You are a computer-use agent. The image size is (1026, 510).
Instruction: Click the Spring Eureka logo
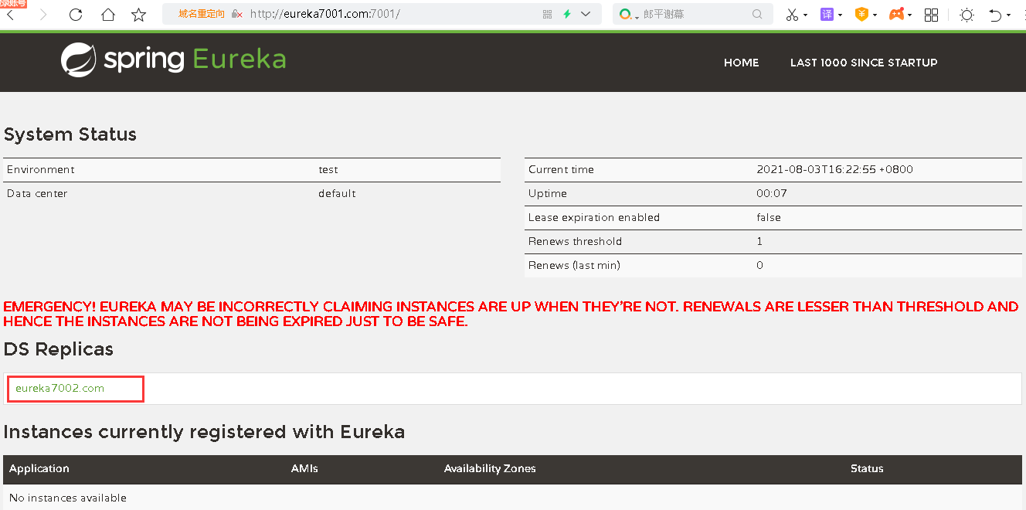point(173,59)
